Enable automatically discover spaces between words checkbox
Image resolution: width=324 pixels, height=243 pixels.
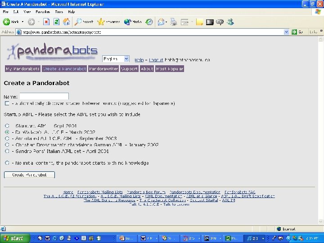(7, 103)
